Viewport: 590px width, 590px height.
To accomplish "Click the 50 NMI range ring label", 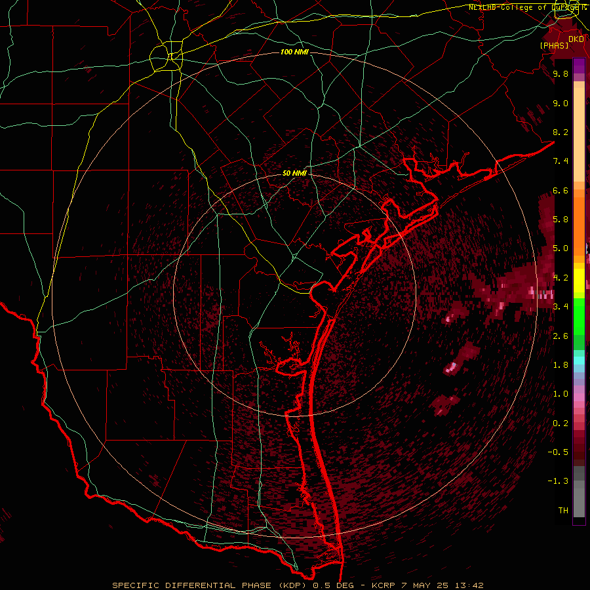I will [x=294, y=173].
